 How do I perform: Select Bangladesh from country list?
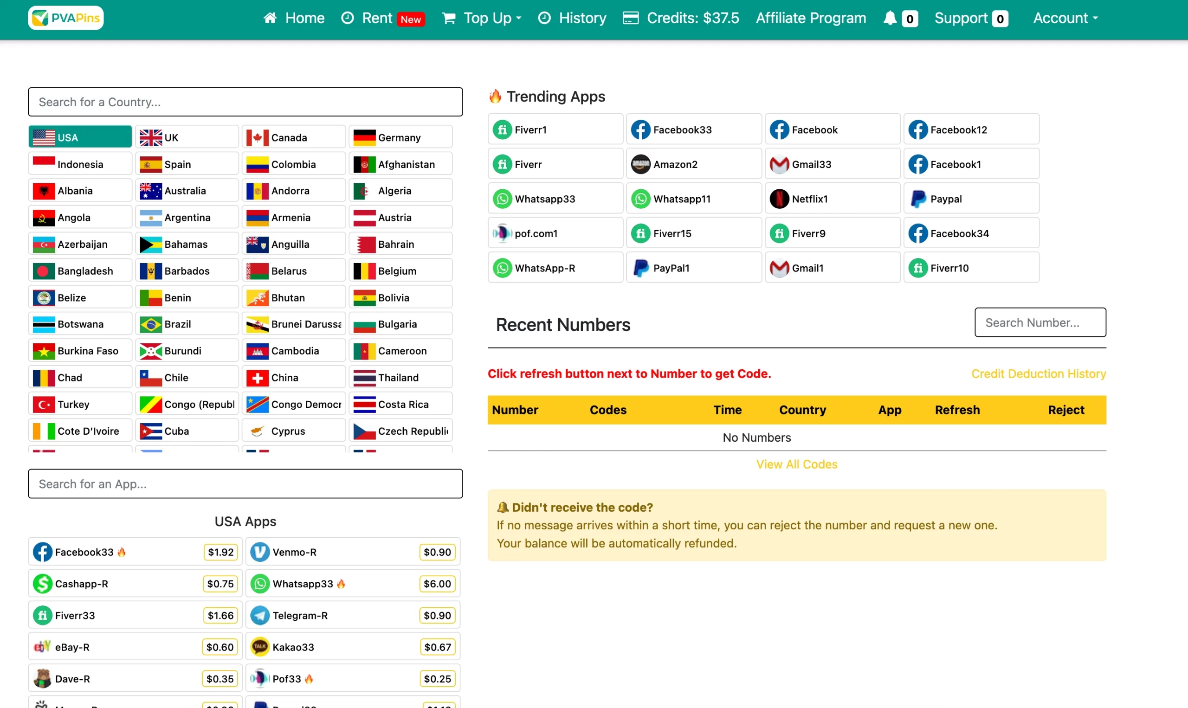coord(80,270)
